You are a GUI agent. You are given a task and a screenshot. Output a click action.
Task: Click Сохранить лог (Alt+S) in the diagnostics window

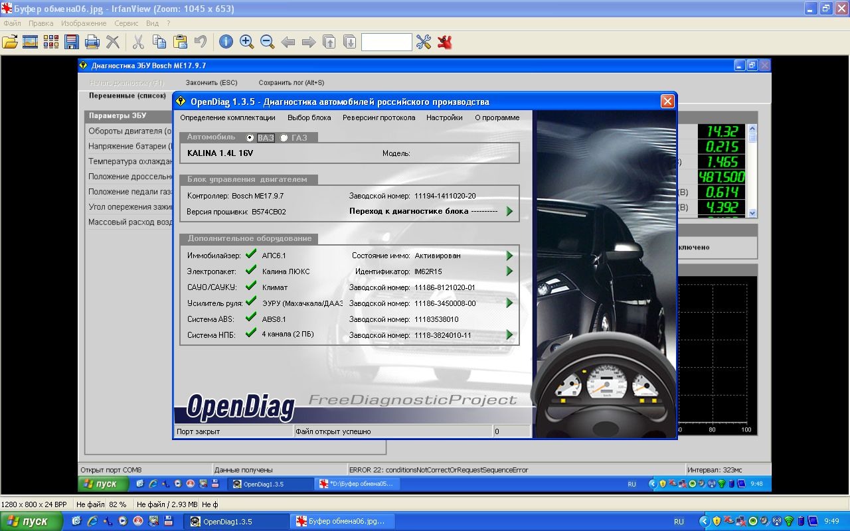click(291, 83)
